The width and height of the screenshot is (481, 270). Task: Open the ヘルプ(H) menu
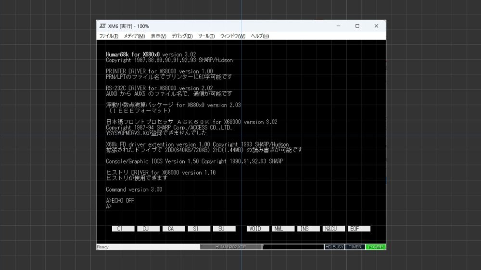(x=260, y=36)
